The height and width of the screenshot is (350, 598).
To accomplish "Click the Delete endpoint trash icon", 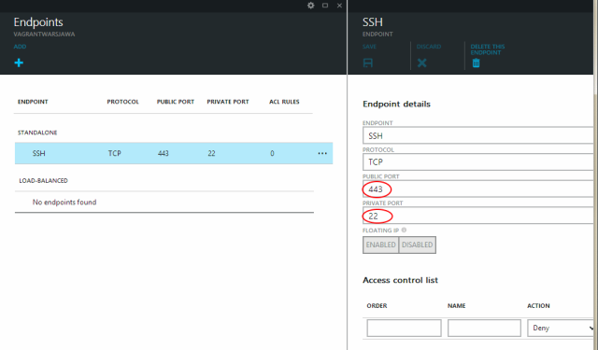I will click(x=476, y=63).
